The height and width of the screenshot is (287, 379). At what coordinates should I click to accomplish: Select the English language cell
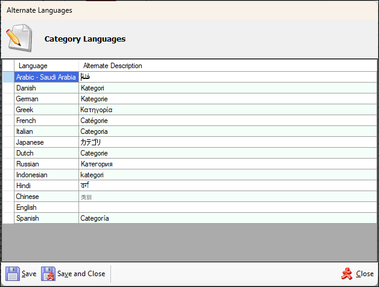46,207
